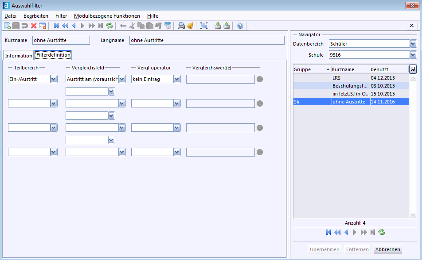422x260 pixels.
Task: Click the first Vergleichswert(e) input field
Action: pyautogui.click(x=220, y=79)
